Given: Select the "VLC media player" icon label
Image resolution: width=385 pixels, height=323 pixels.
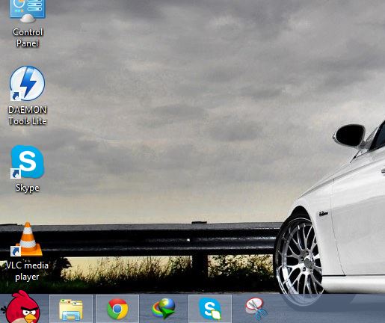Looking at the screenshot, I should click(x=27, y=271).
